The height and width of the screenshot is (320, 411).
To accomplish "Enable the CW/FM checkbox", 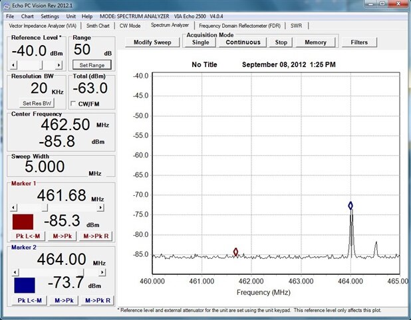I will point(74,104).
